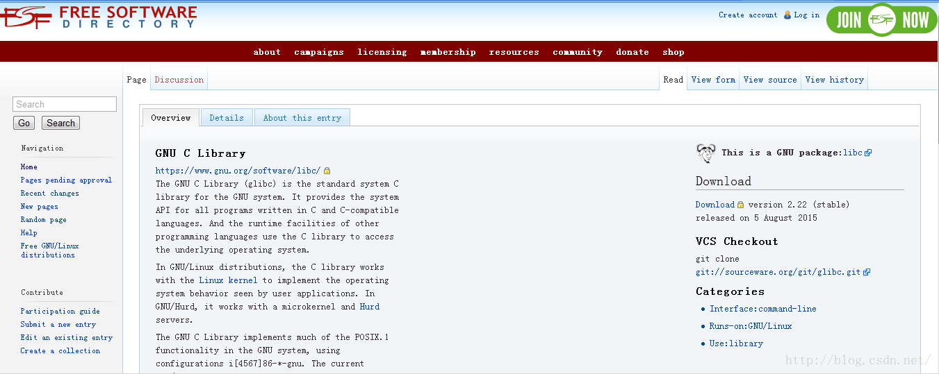Click the GNU head mascot icon

(706, 153)
